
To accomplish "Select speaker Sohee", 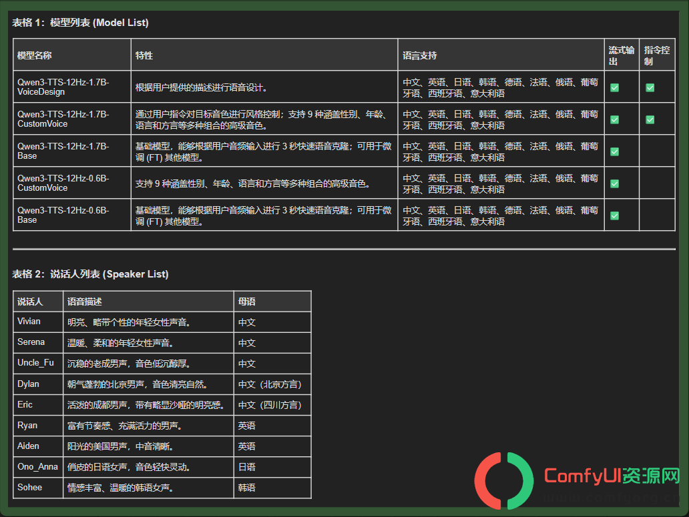I will click(29, 487).
